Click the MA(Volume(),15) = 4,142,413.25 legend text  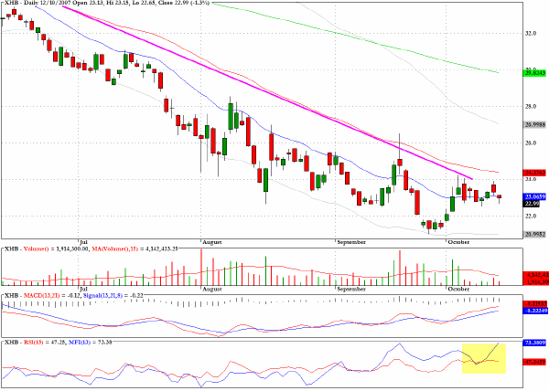135,248
